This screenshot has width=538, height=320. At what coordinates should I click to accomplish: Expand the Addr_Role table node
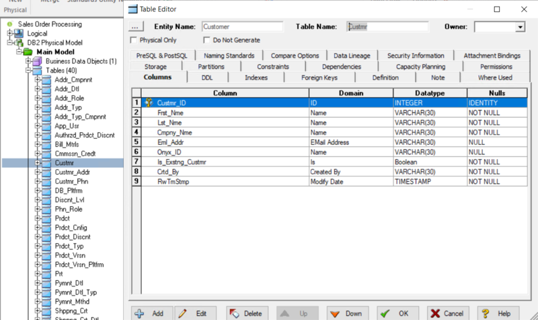click(x=38, y=98)
